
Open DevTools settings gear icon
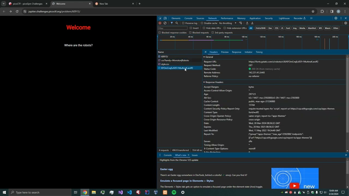(336, 18)
